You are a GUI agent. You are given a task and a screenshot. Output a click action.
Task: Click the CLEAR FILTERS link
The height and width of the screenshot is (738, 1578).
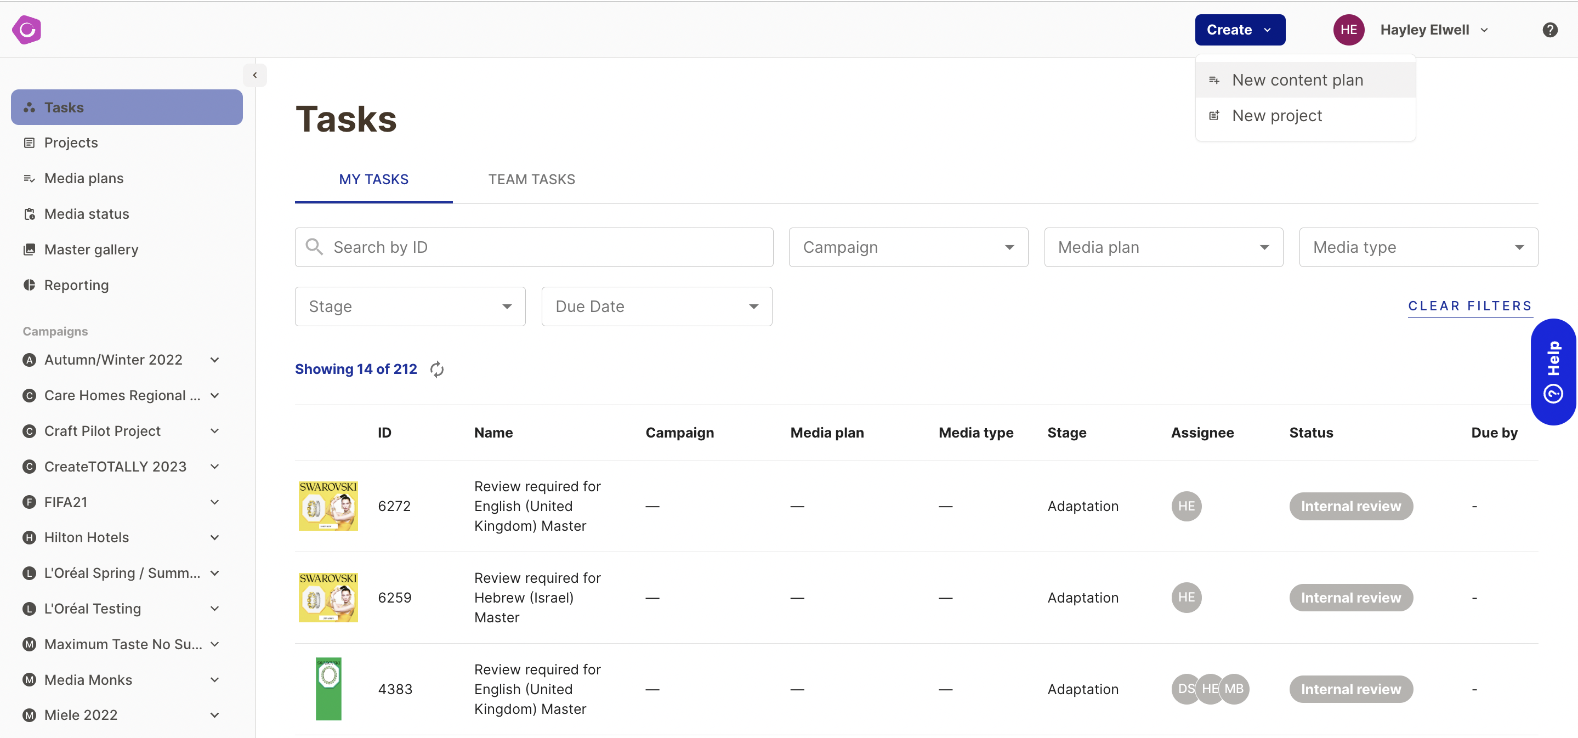pyautogui.click(x=1469, y=306)
